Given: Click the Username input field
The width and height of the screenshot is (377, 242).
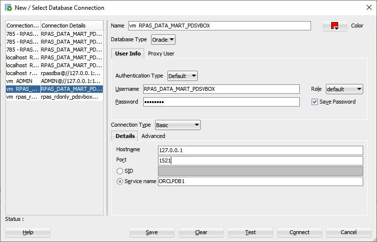Looking at the screenshot, I should (221, 89).
